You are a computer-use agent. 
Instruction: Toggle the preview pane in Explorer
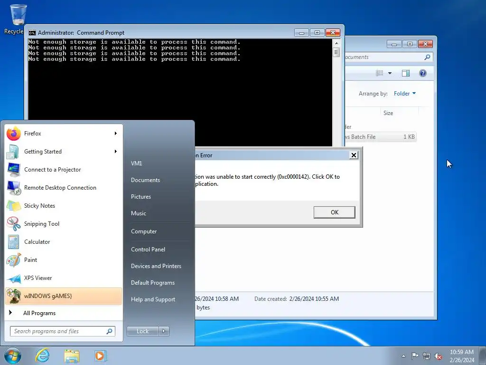tap(406, 73)
